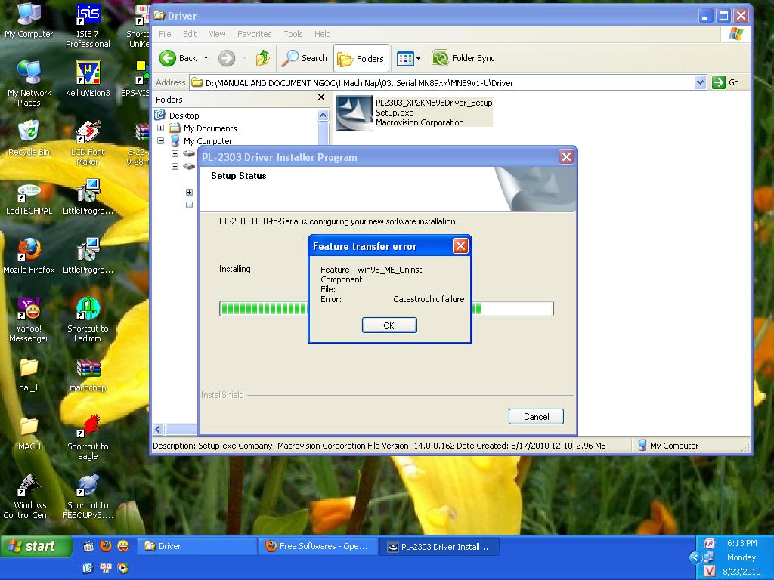Select the PL2303 Setup.exe file icon
This screenshot has height=580, width=774.
pyautogui.click(x=354, y=113)
